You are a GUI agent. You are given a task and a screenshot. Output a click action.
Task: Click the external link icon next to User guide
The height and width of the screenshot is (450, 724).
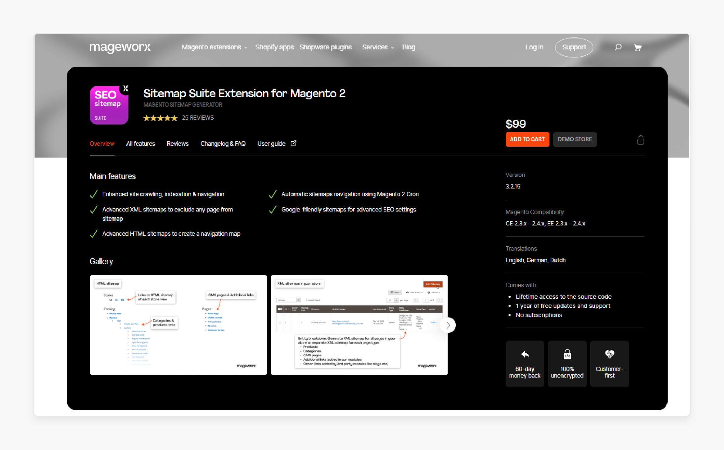click(x=293, y=143)
